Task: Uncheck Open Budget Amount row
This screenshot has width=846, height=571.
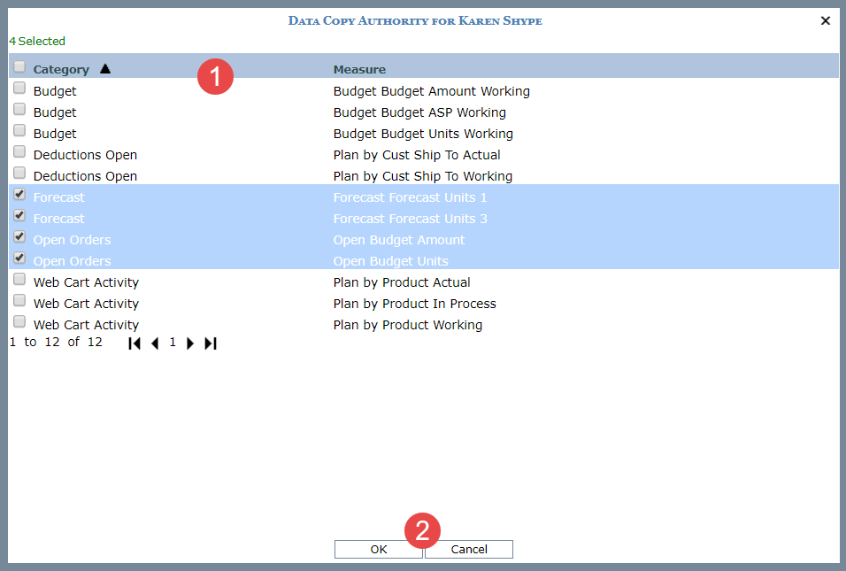Action: pyautogui.click(x=19, y=236)
